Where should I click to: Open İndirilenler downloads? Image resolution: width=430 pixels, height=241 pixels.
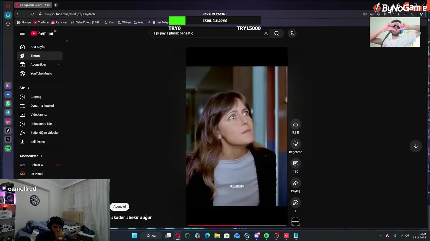pos(40,142)
